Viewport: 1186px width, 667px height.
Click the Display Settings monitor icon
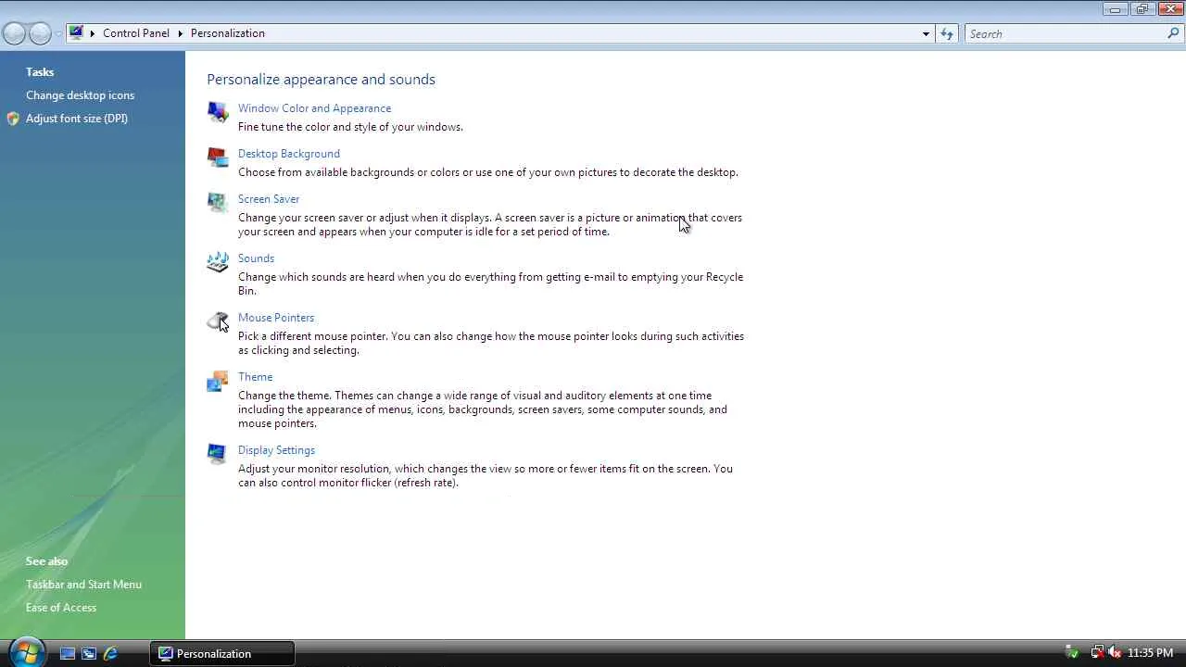[218, 453]
